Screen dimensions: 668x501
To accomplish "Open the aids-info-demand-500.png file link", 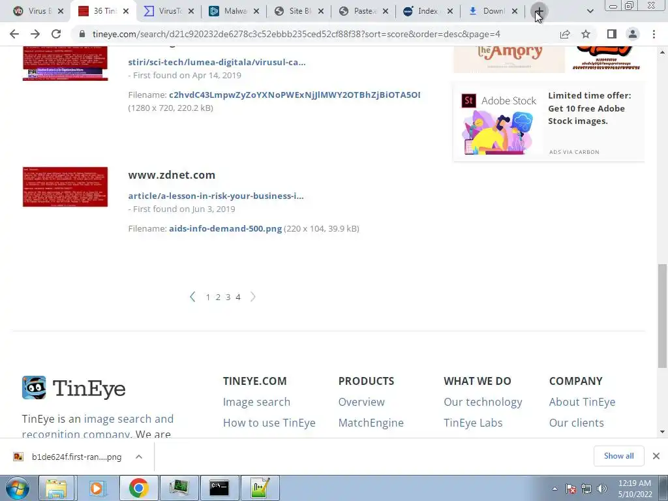I will (225, 229).
